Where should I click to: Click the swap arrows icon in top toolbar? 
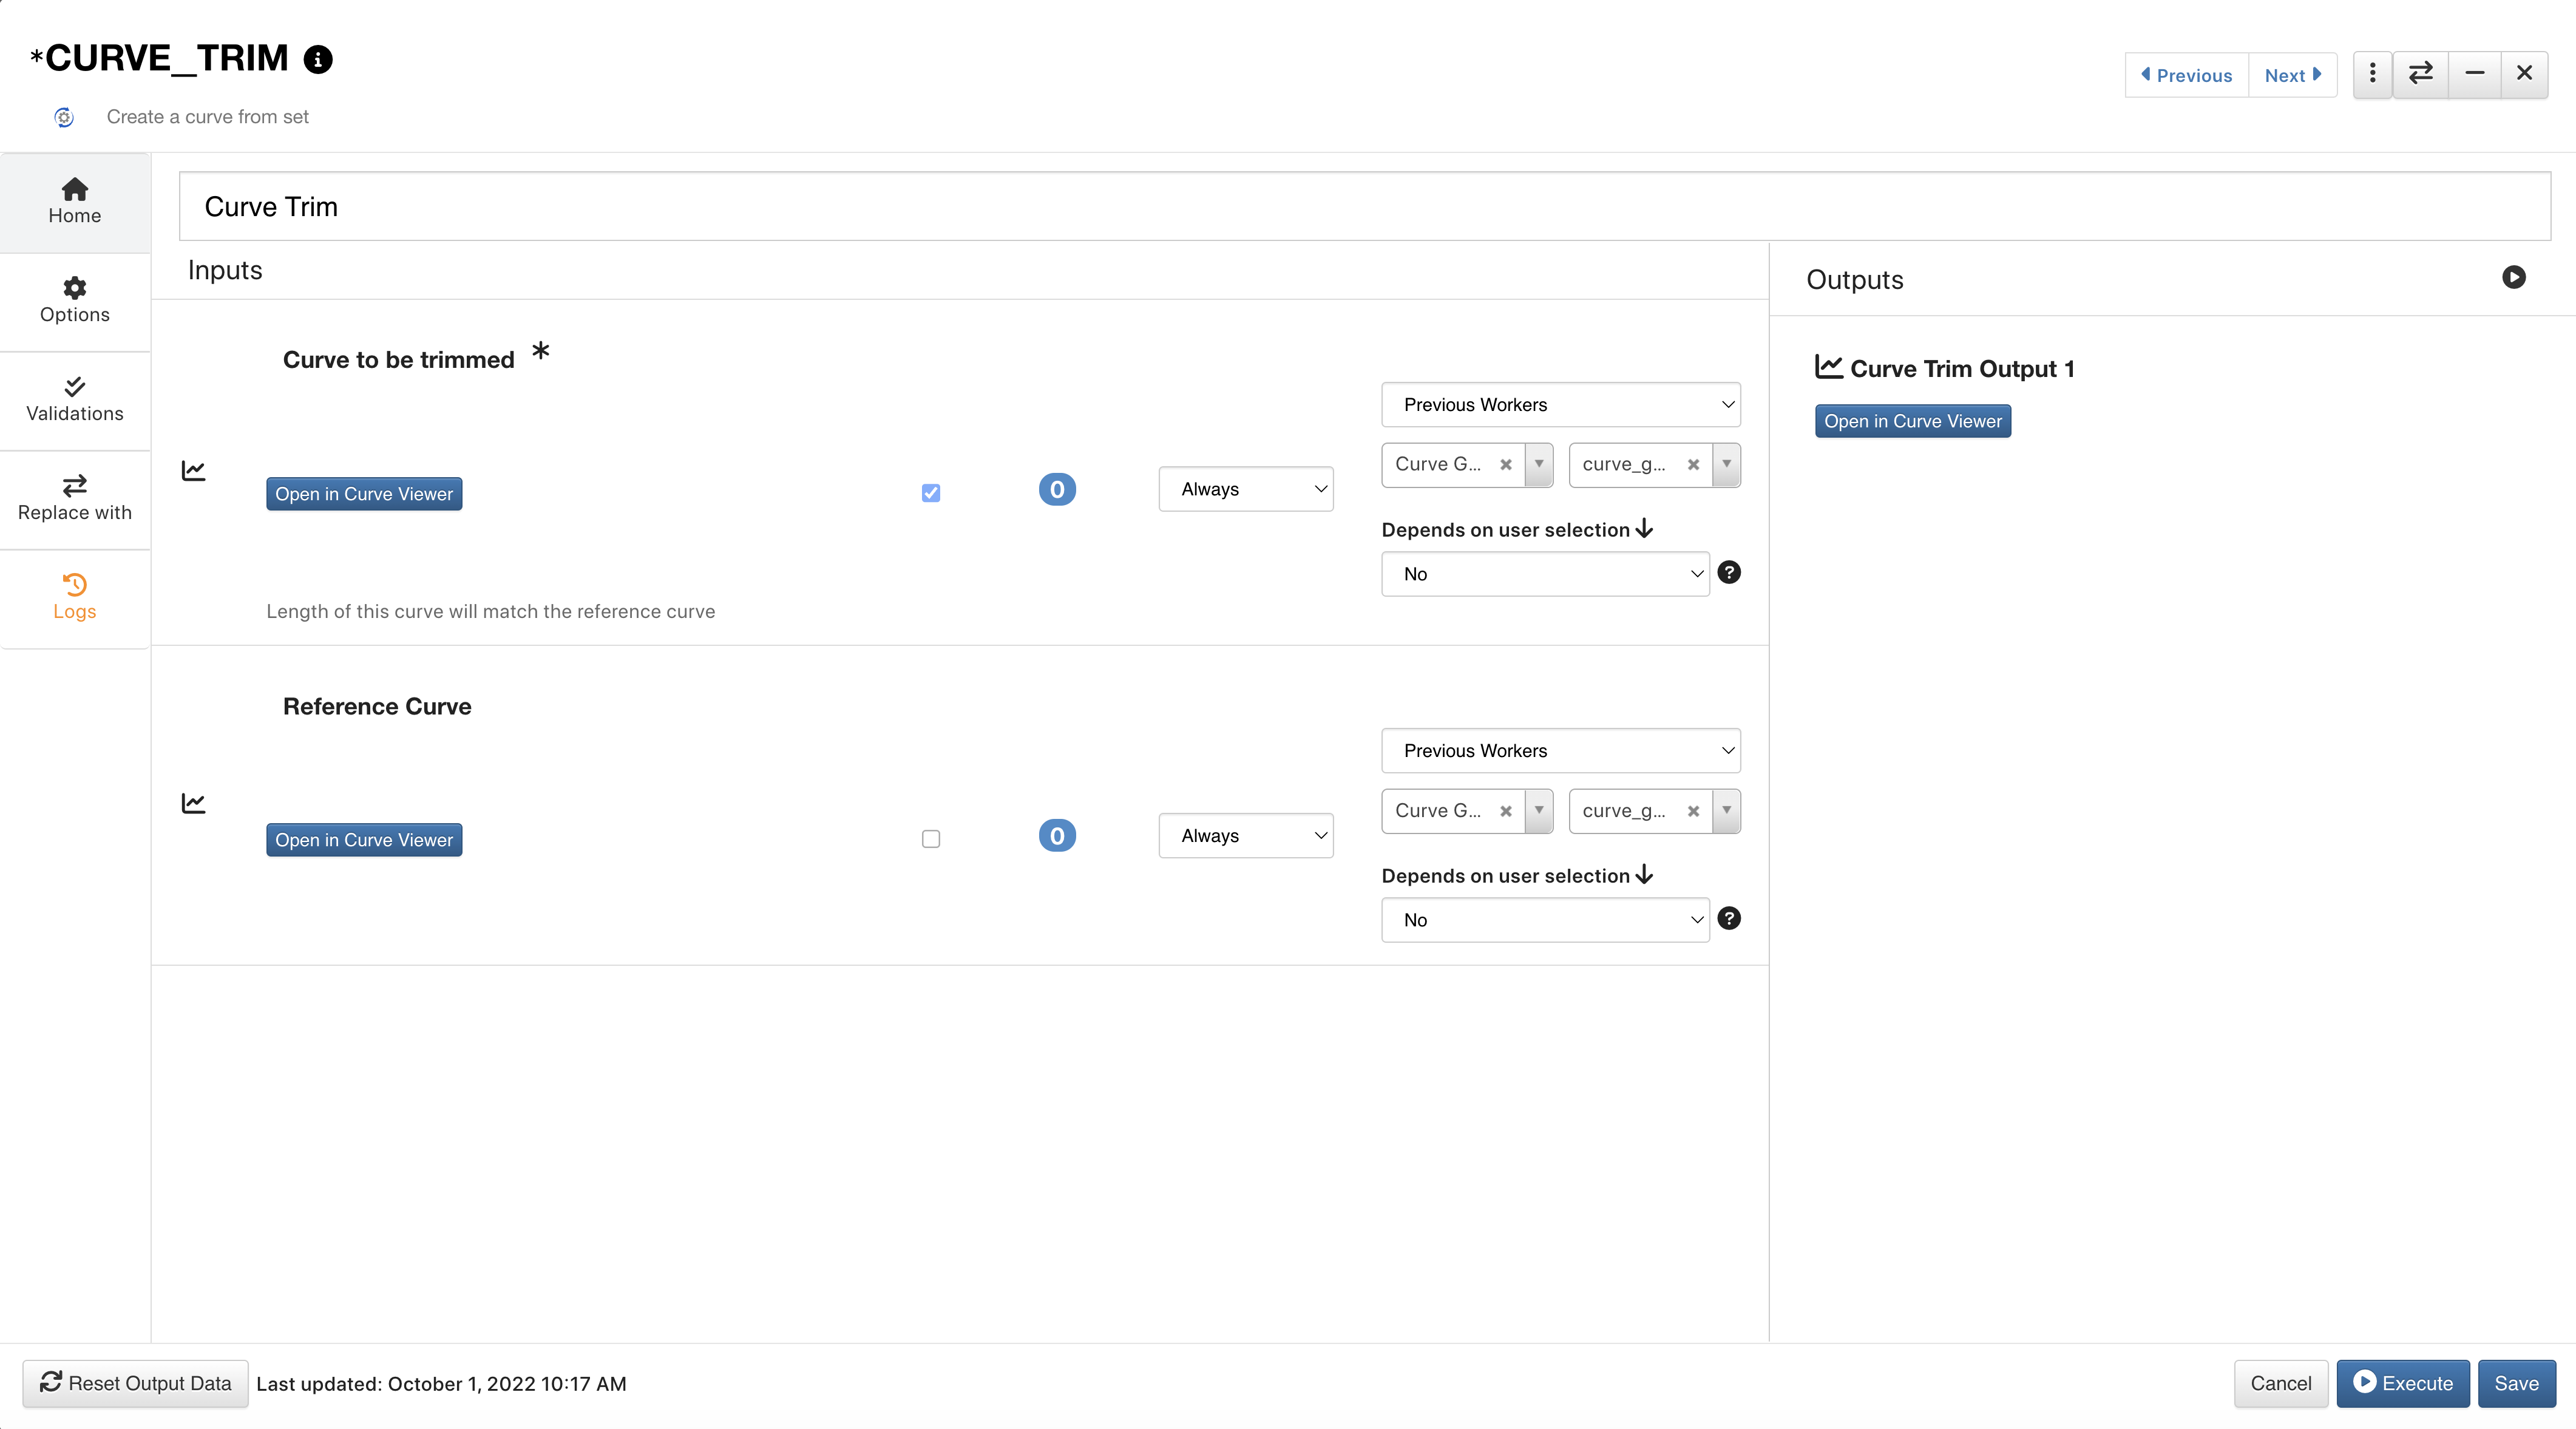click(x=2420, y=74)
